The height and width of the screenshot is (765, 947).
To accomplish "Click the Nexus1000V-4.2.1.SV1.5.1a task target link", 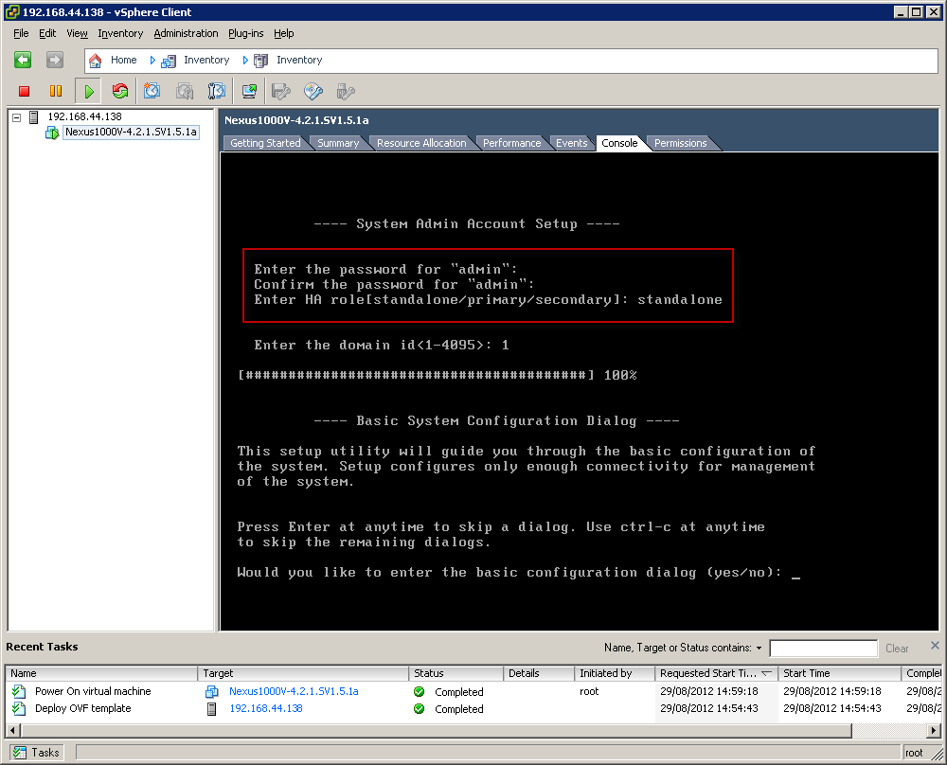I will 294,691.
